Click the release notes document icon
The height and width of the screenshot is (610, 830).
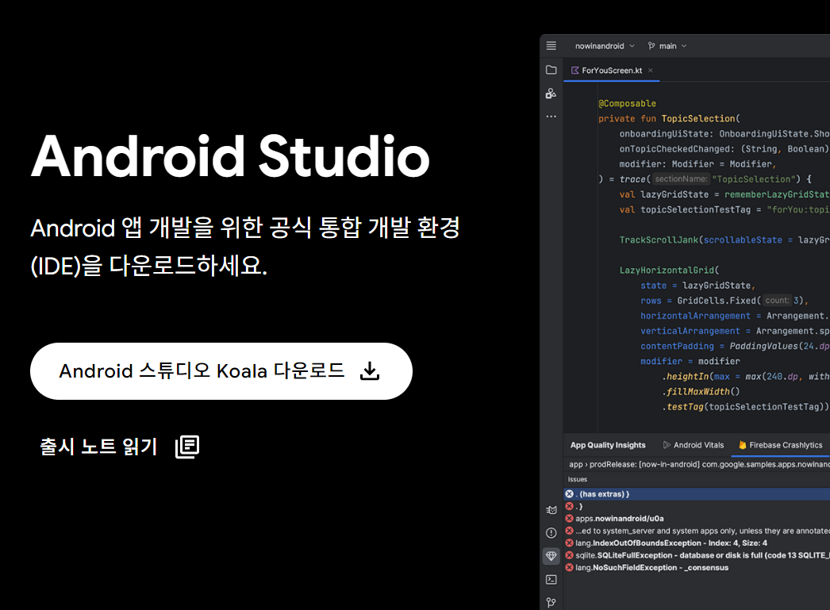pos(187,447)
